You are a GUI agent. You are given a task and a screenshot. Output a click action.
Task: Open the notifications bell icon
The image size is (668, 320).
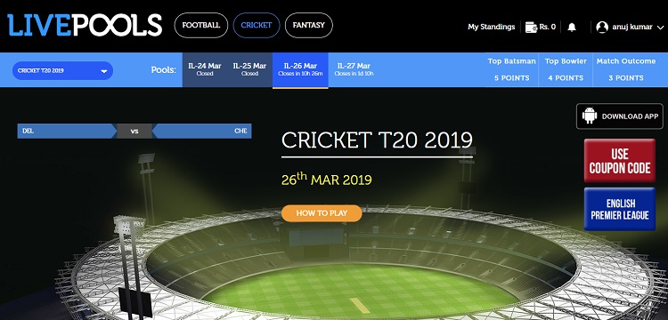tap(572, 28)
